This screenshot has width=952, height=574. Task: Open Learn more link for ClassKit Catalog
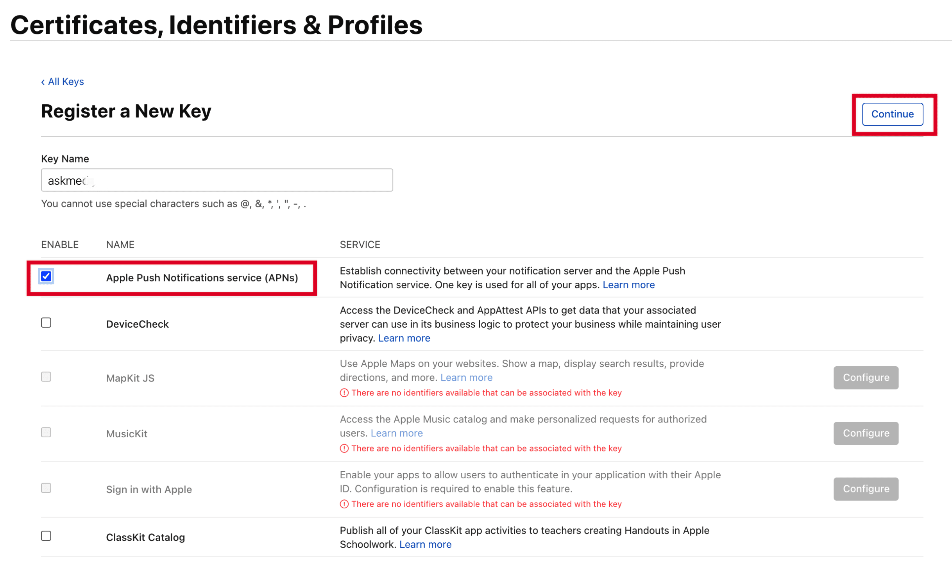[x=425, y=544]
